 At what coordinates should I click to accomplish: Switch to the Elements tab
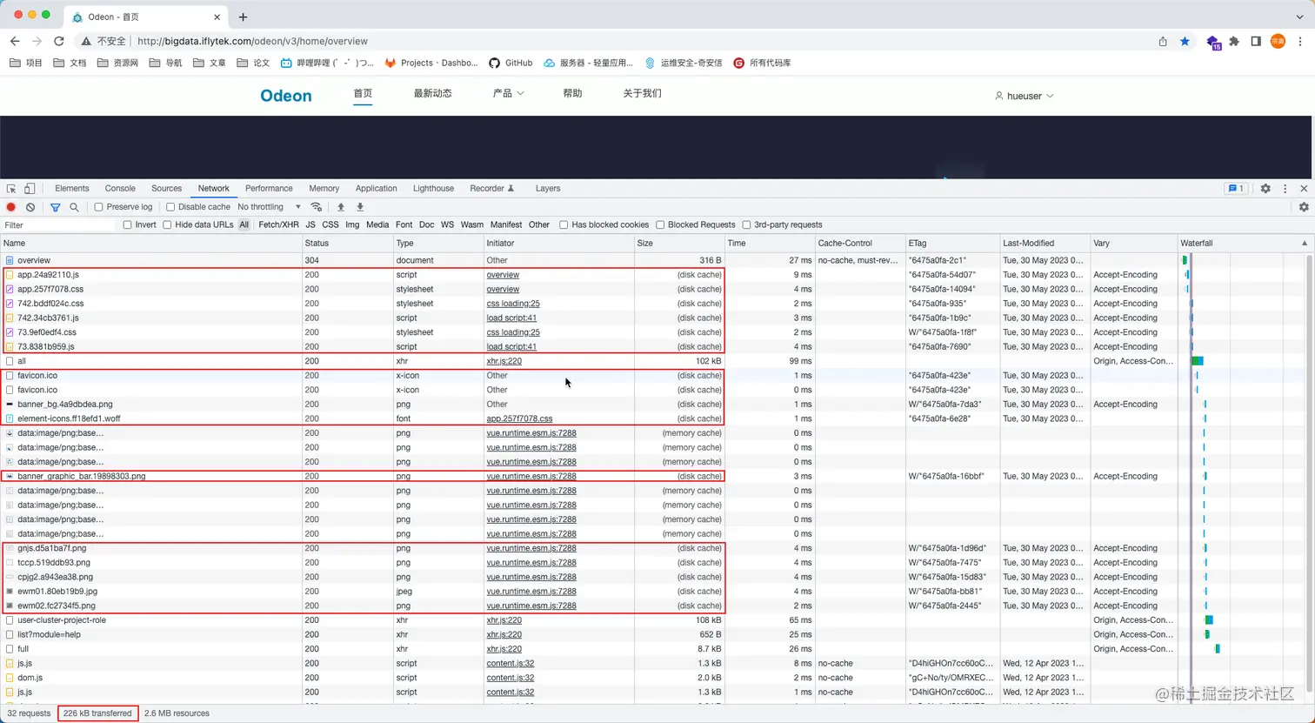pos(71,188)
